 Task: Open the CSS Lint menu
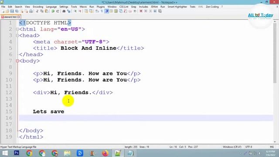pos(124,7)
